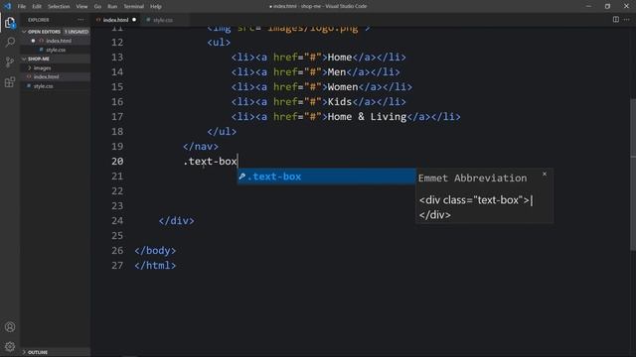Switch to the style.css editor tab
Viewport: 636px width, 357px height.
pyautogui.click(x=162, y=20)
